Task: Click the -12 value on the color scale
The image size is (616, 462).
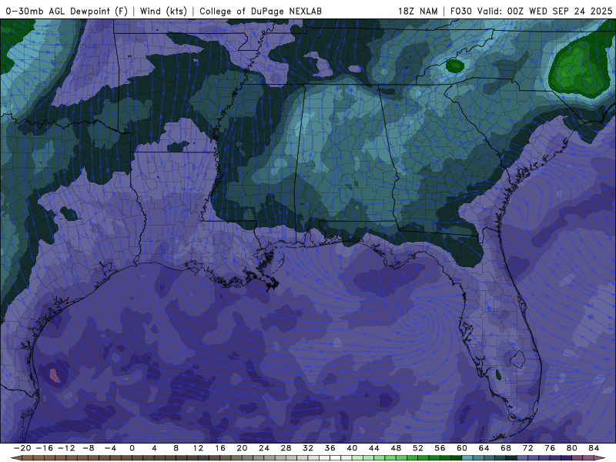Action: point(66,448)
